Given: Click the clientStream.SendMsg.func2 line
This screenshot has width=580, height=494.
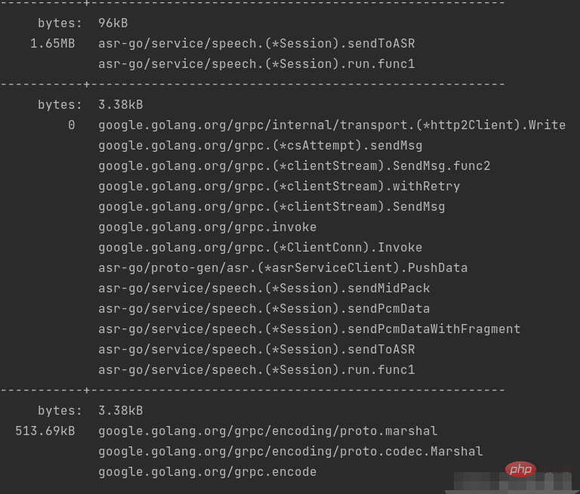Looking at the screenshot, I should coord(294,166).
